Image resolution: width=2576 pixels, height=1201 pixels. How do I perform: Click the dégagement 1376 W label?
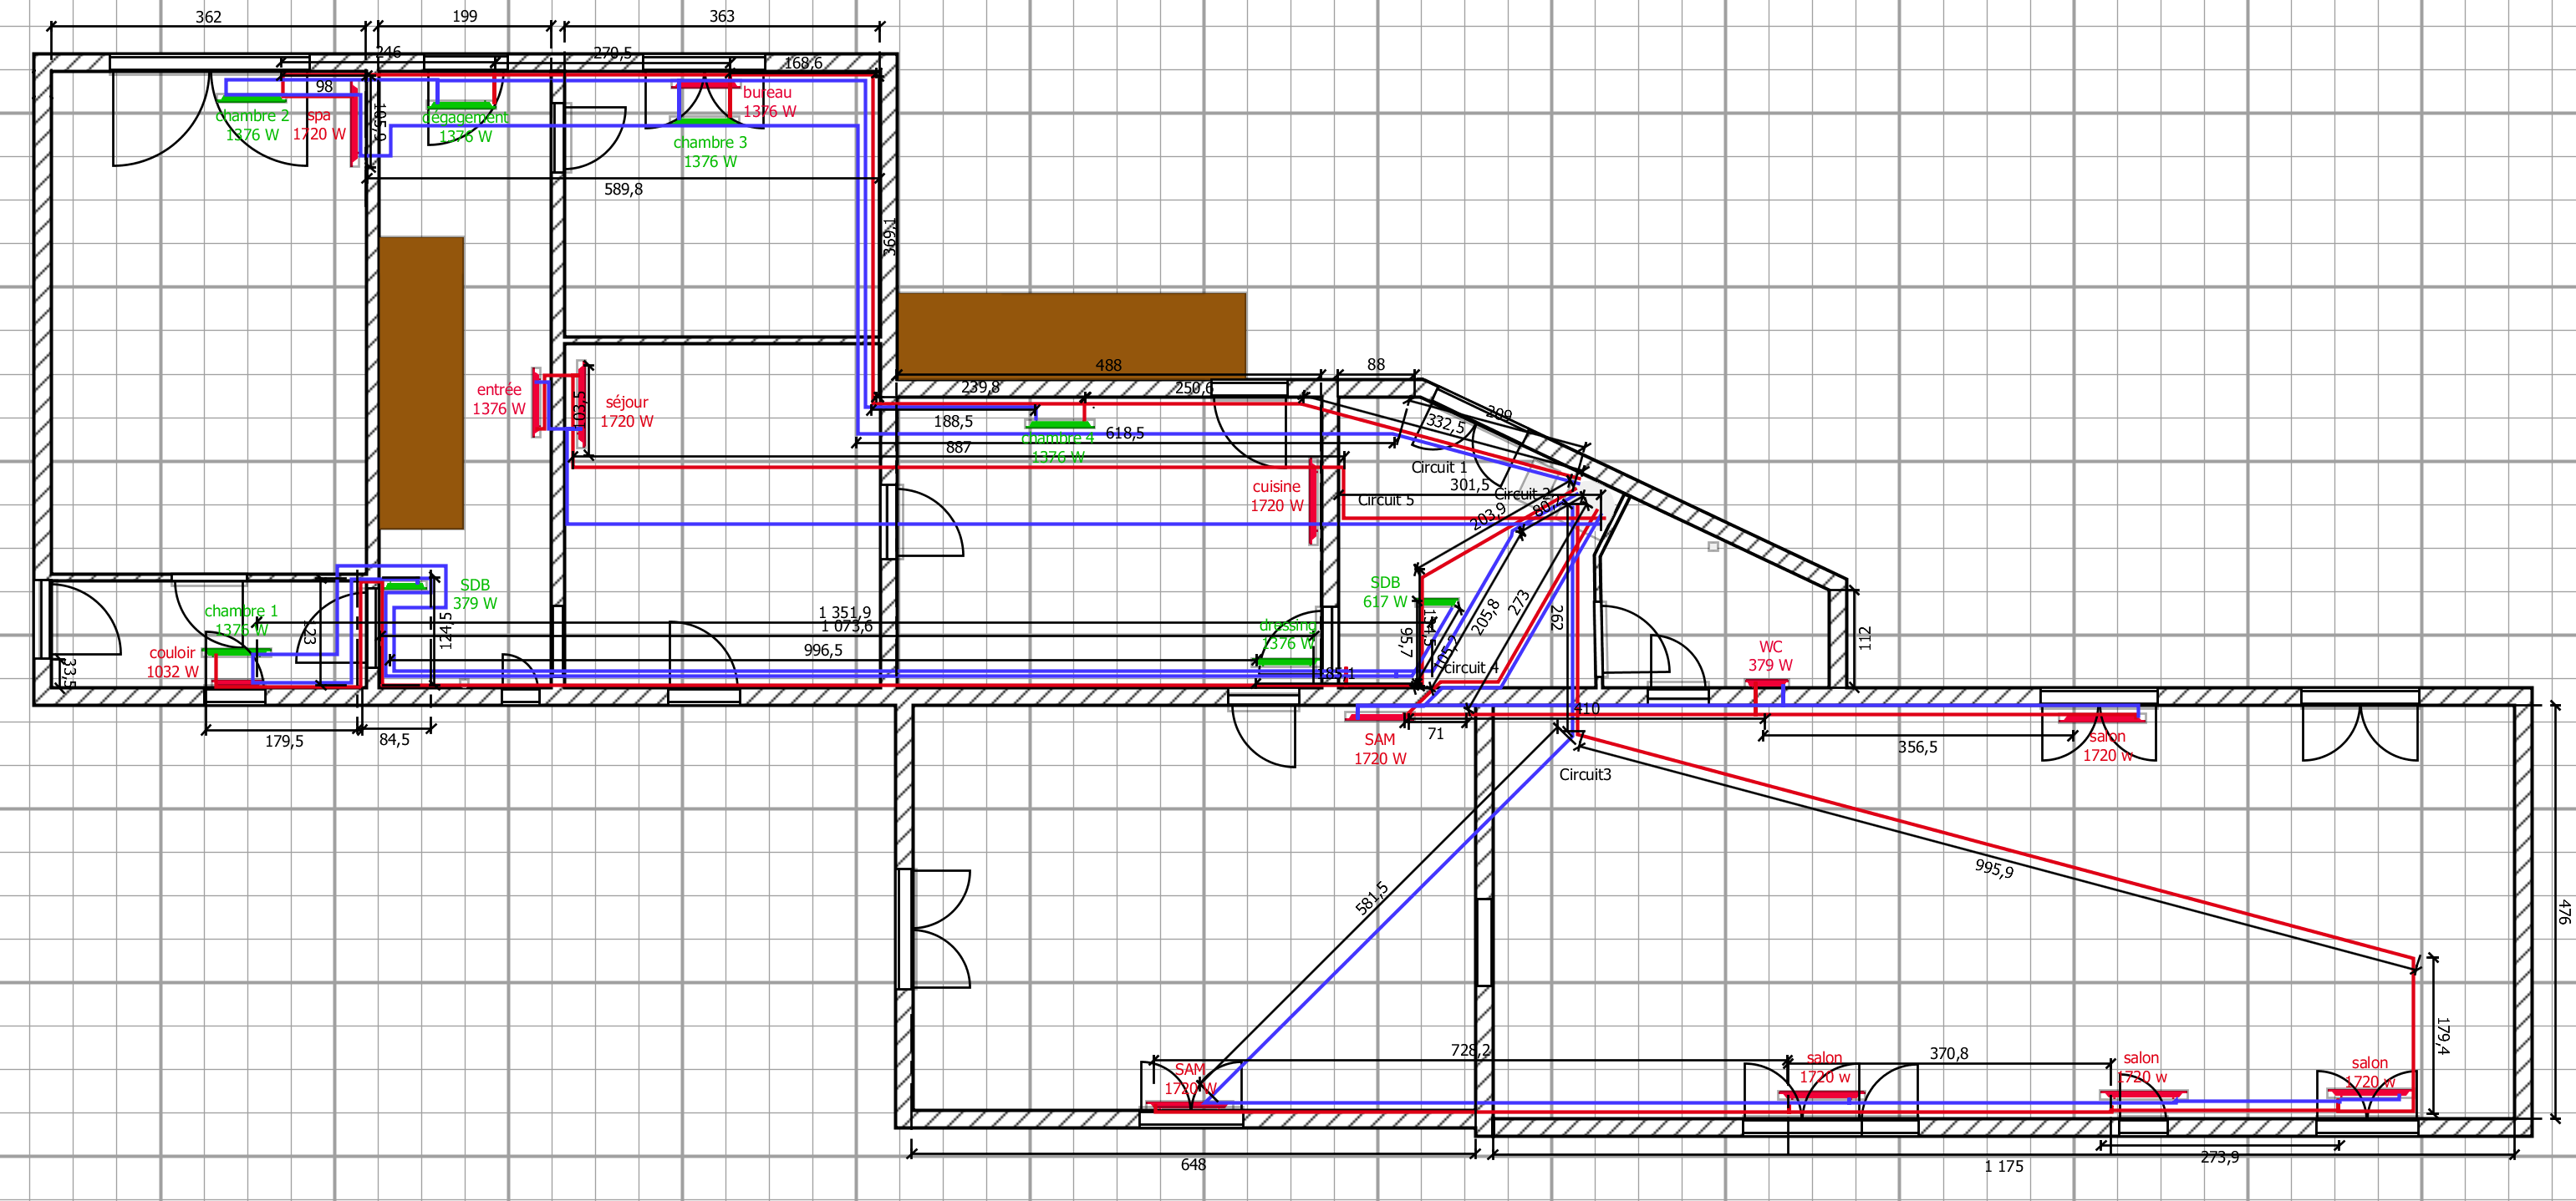pyautogui.click(x=465, y=127)
